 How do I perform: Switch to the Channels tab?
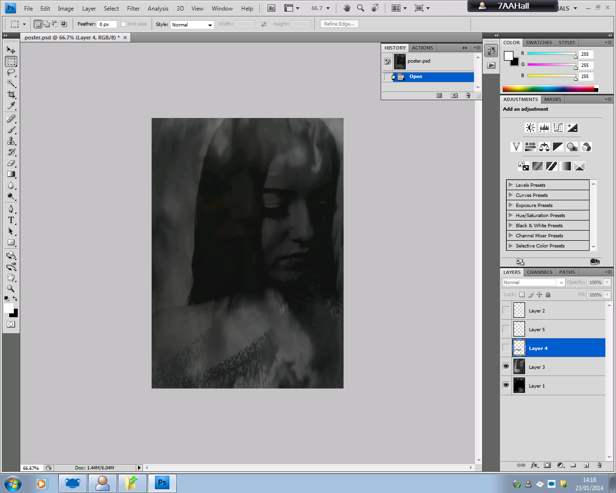(539, 272)
